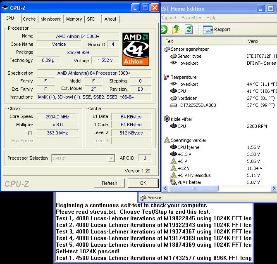Screen dimensions: 277x264
Task: Select the CPU tab in CPU-Z
Action: (x=10, y=18)
